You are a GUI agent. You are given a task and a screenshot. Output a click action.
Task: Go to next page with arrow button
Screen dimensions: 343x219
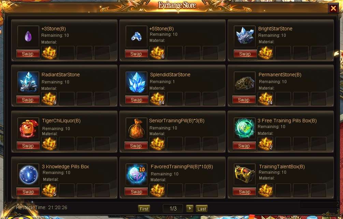[x=190, y=208]
